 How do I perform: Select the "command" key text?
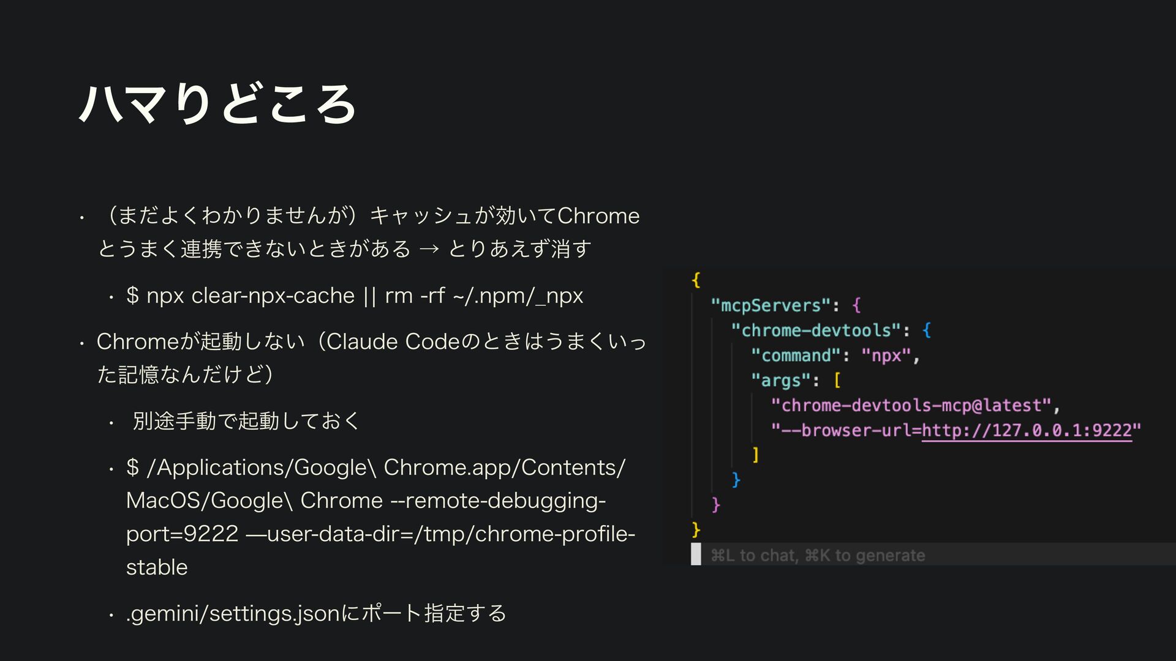(x=796, y=355)
